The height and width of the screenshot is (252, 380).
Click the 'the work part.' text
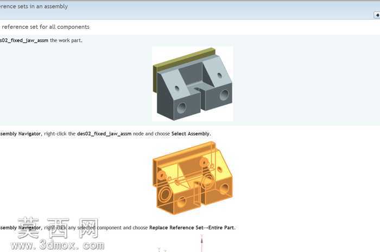(x=66, y=41)
